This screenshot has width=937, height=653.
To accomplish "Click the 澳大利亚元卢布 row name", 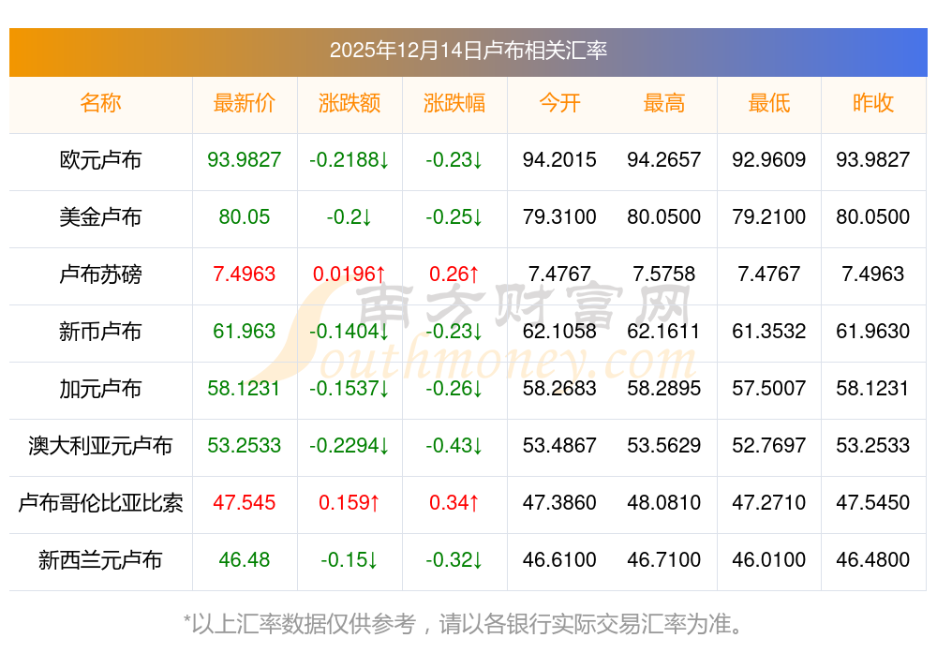I will (100, 446).
